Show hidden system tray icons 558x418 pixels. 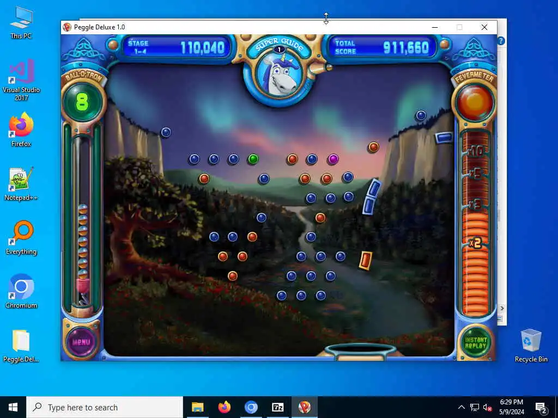[461, 407]
